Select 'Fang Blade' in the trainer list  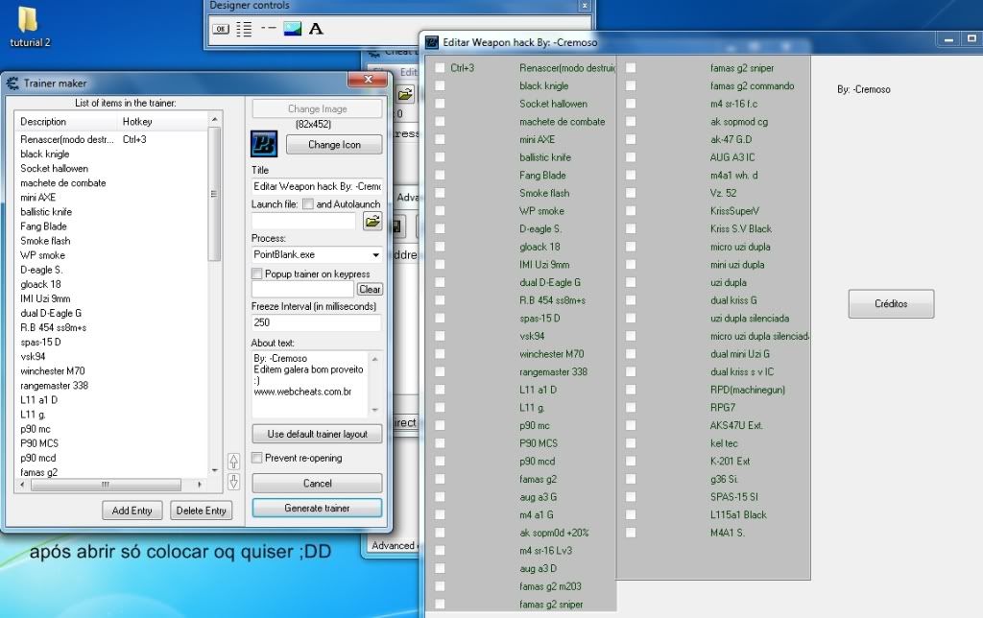pyautogui.click(x=44, y=226)
